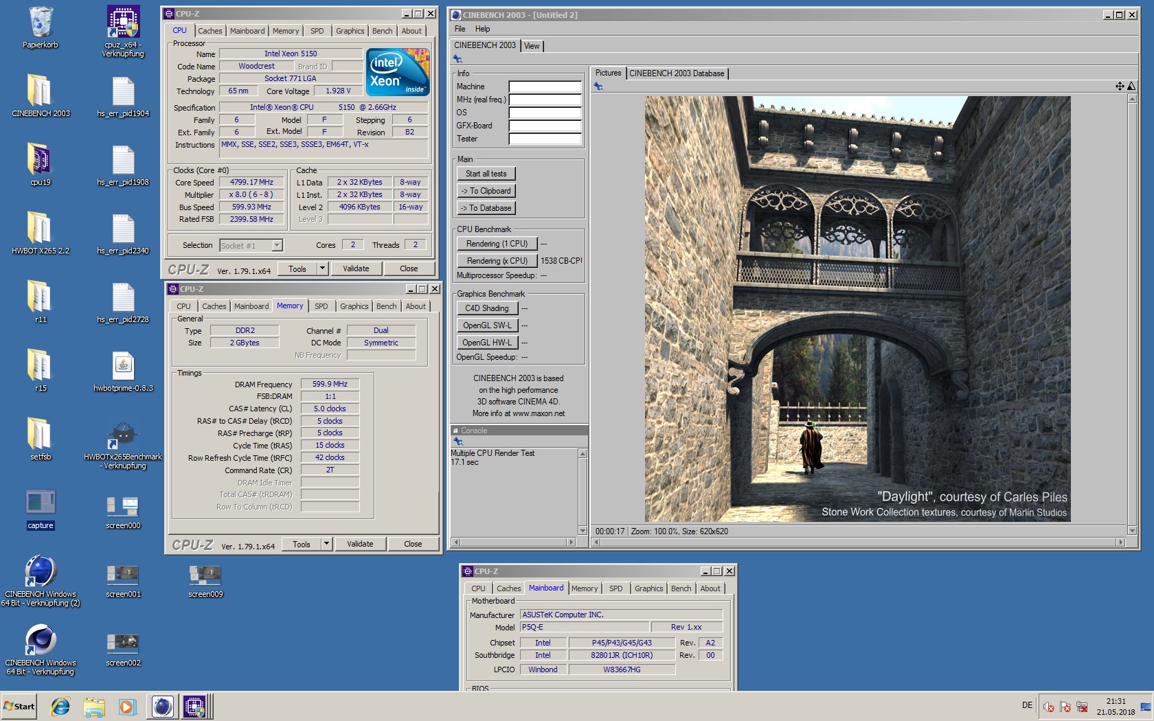
Task: Select the hs_err_pid1908 file icon
Action: click(123, 165)
